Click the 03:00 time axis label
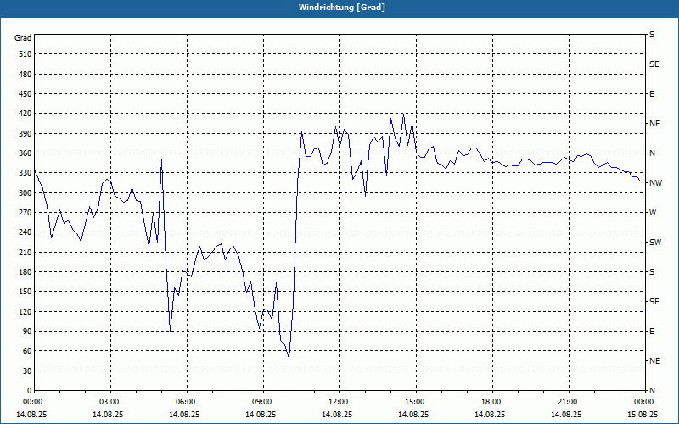Screen dimensions: 679x424 [109, 401]
